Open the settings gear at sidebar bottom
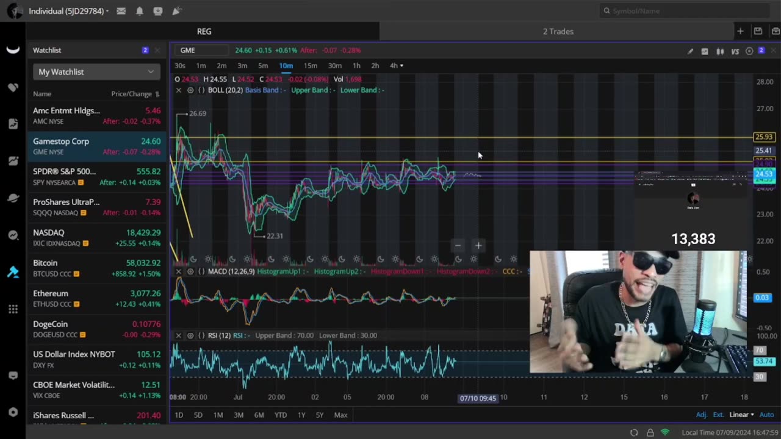This screenshot has width=781, height=439. (x=13, y=412)
